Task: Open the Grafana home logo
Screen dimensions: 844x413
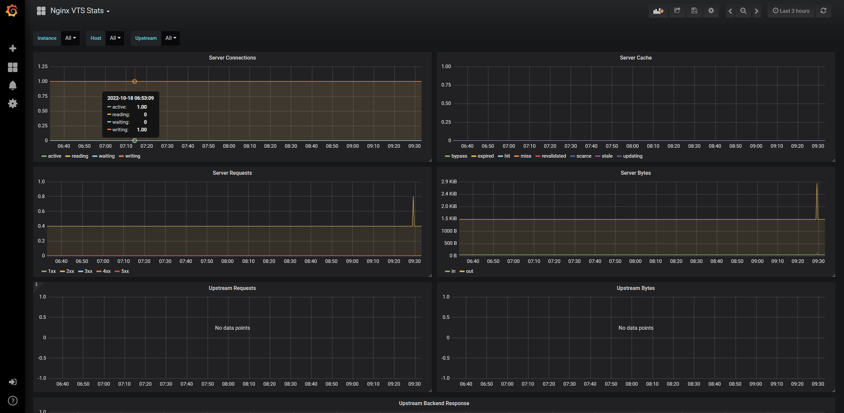Action: point(12,11)
